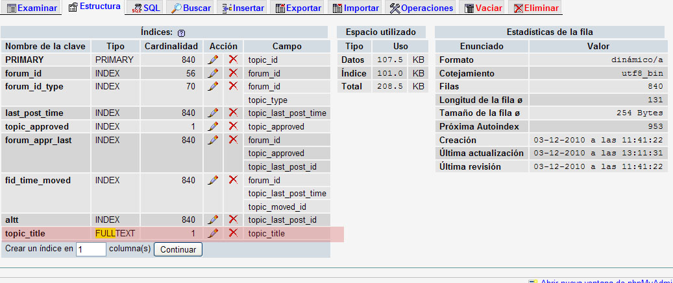Click the Datos usage value 107.5
This screenshot has height=283, width=673.
(390, 60)
